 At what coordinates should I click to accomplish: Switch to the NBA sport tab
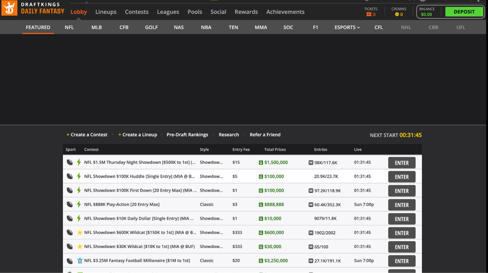click(x=206, y=27)
